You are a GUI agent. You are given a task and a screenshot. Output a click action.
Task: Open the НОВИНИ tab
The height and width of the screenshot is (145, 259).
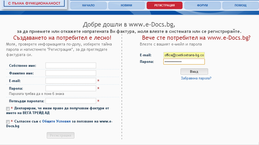click(126, 5)
